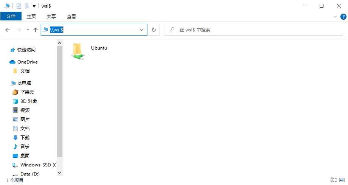Refresh the wsl$ folder view

coord(153,30)
